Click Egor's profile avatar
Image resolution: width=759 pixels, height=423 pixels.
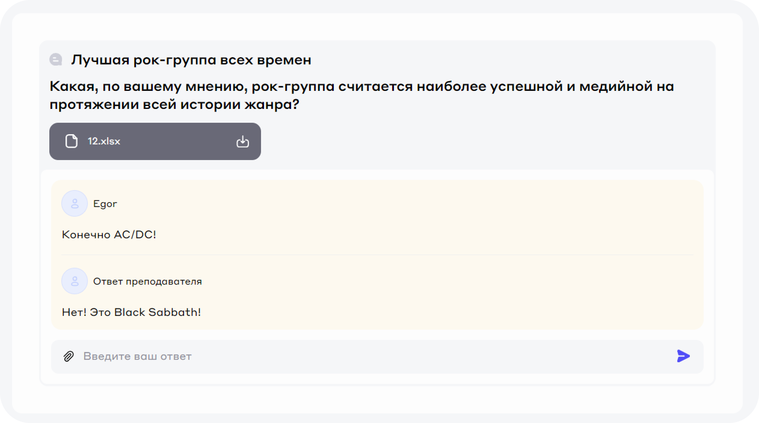pyautogui.click(x=75, y=203)
